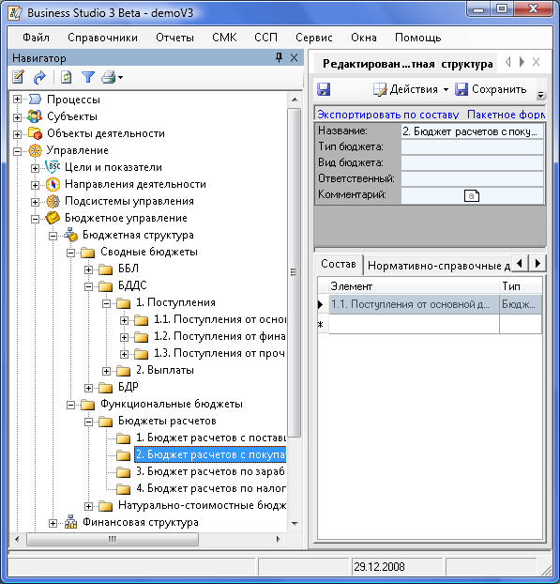Click the blue go-to arrow icon in Navigator
The image size is (560, 584).
(x=39, y=77)
